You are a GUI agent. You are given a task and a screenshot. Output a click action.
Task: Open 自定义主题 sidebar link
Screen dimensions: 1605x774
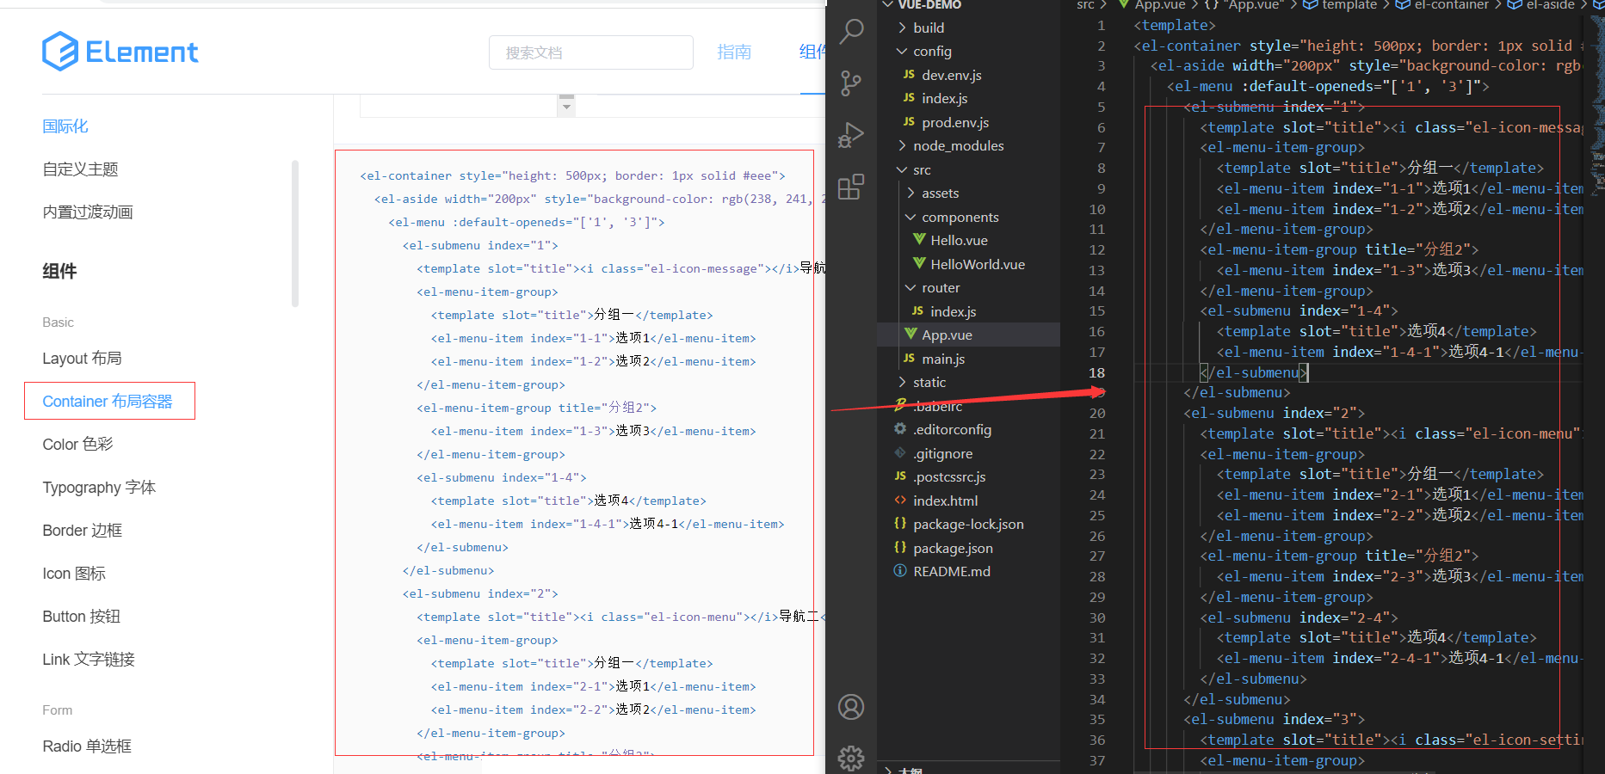(81, 169)
